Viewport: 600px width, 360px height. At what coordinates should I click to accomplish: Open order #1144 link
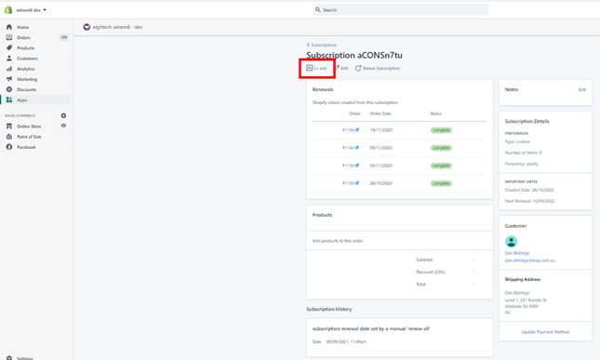[x=348, y=148]
